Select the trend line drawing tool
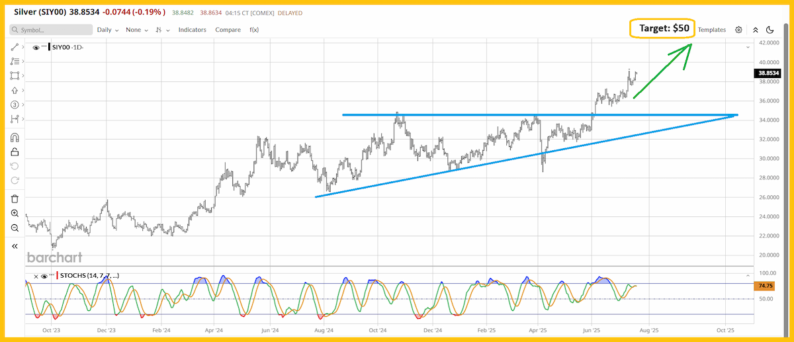 (14, 47)
